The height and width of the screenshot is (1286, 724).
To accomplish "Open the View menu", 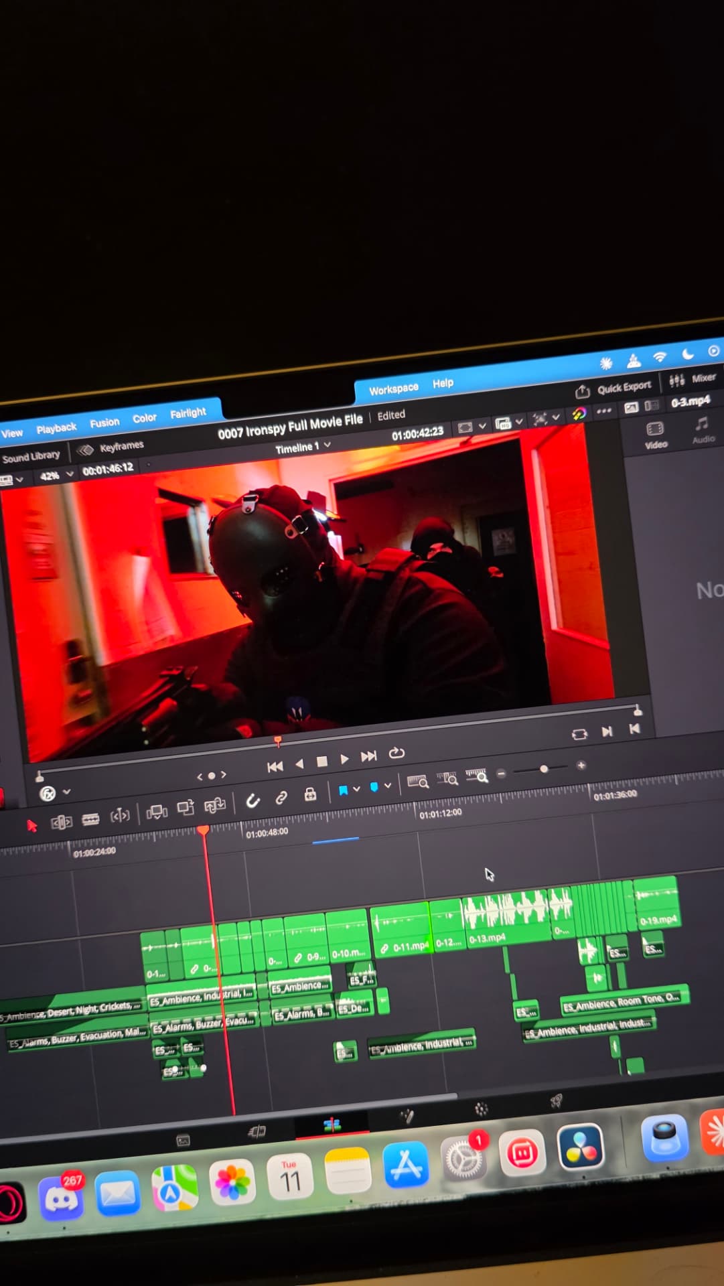I will coord(12,433).
